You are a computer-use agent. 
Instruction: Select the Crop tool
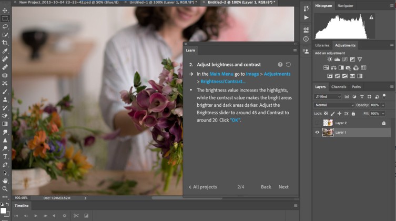click(5, 43)
